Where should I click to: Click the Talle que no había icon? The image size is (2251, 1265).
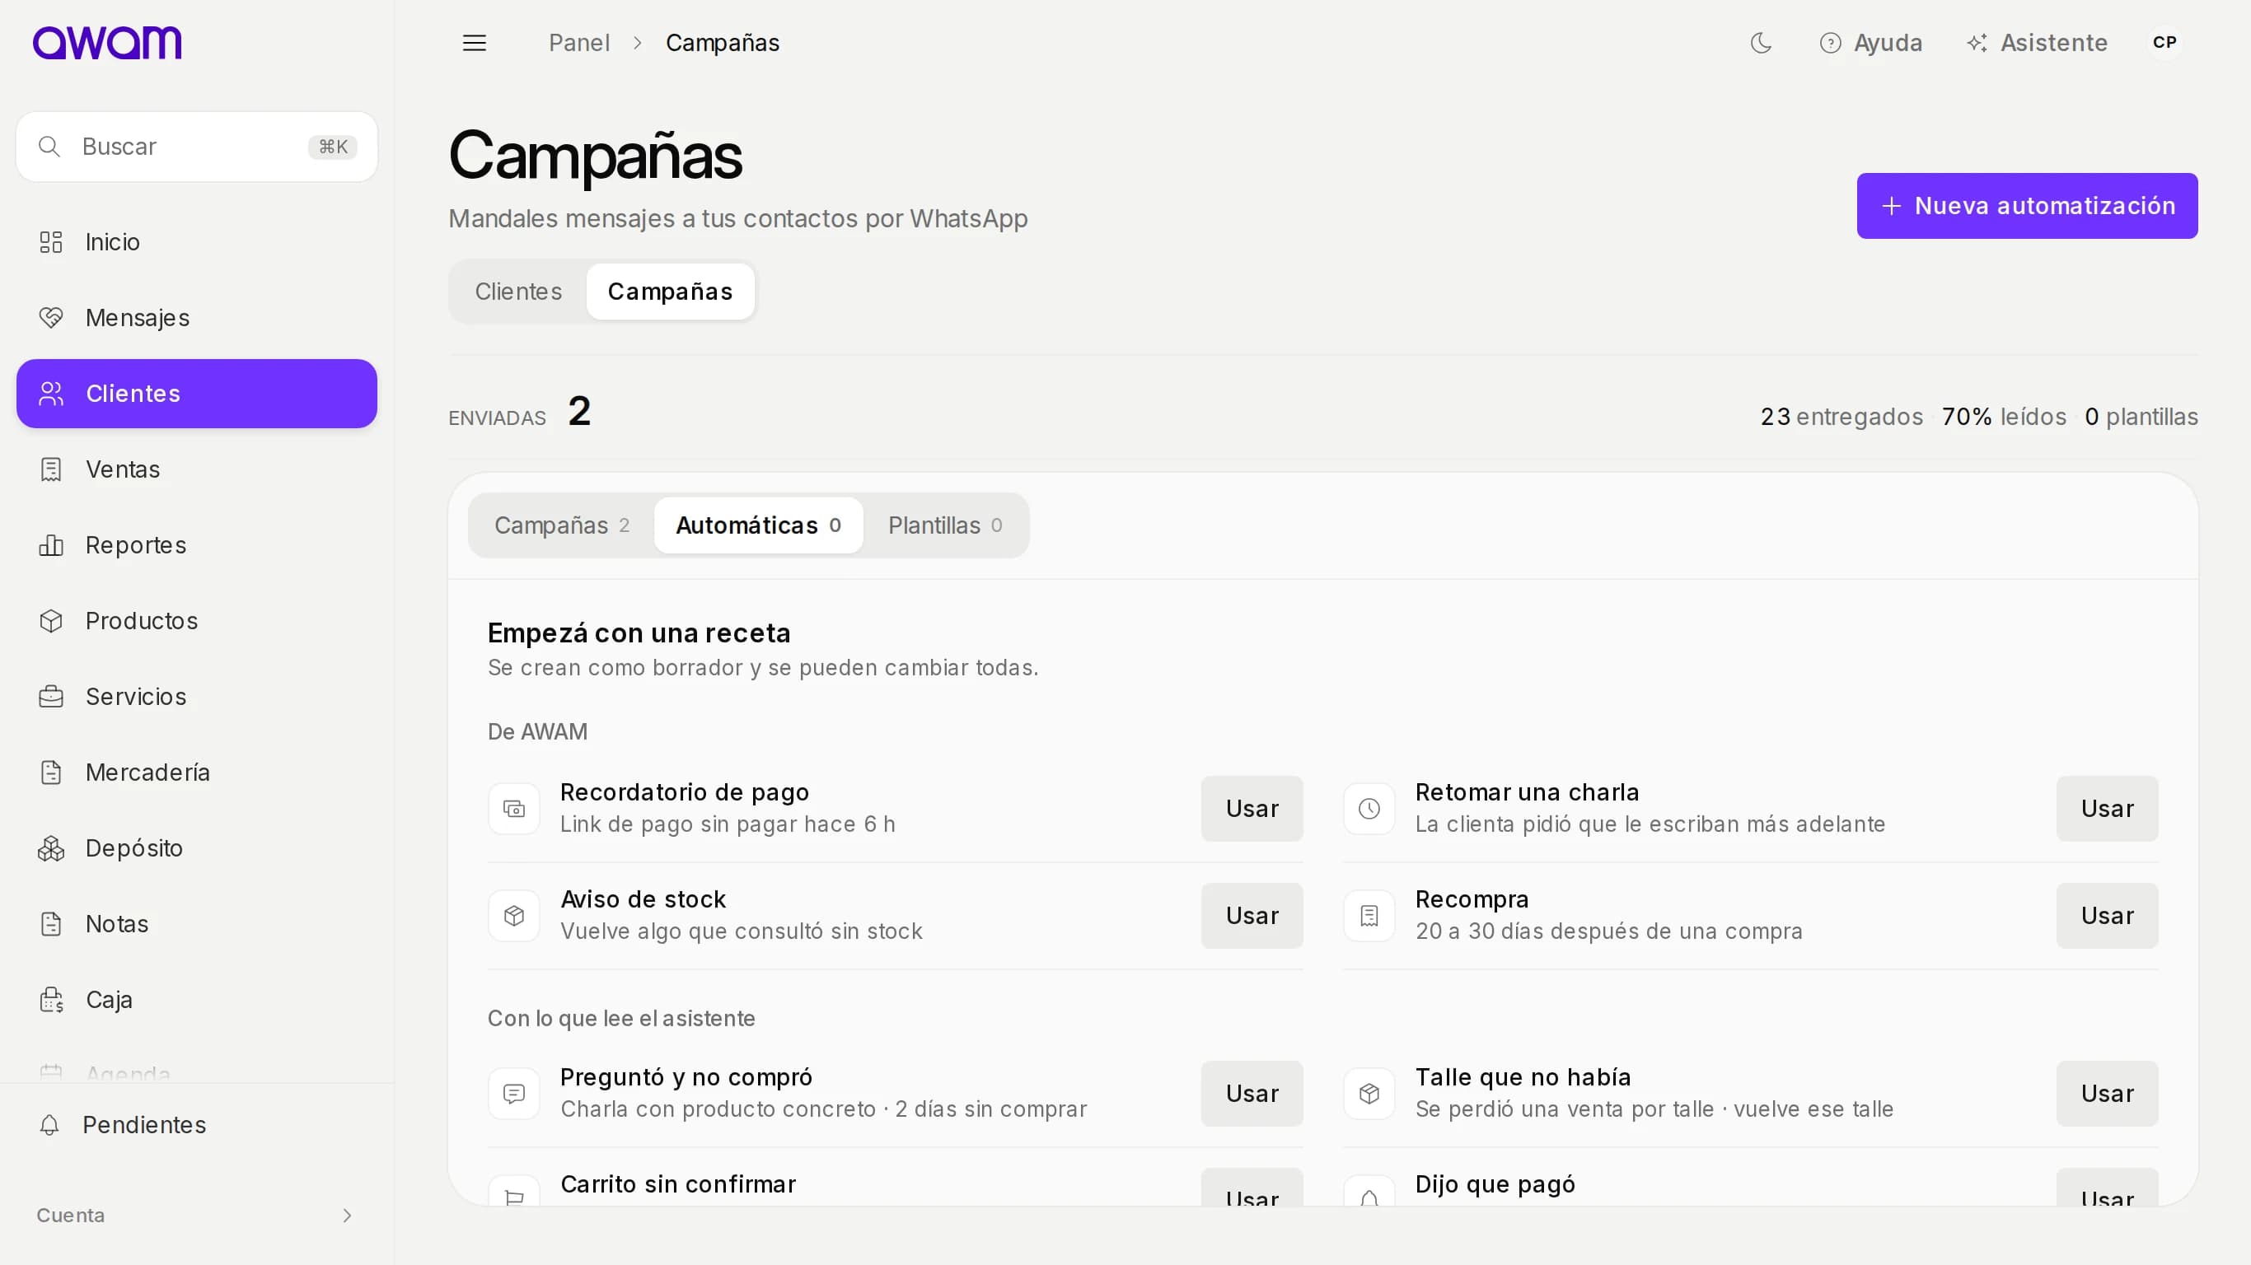(x=1369, y=1094)
